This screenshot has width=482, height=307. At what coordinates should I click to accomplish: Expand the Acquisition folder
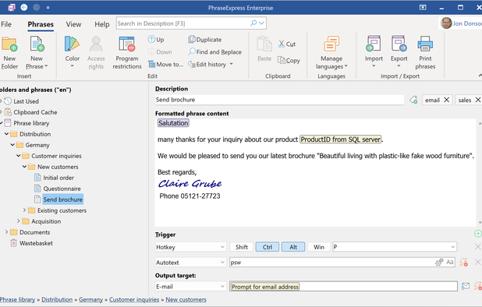click(19, 221)
